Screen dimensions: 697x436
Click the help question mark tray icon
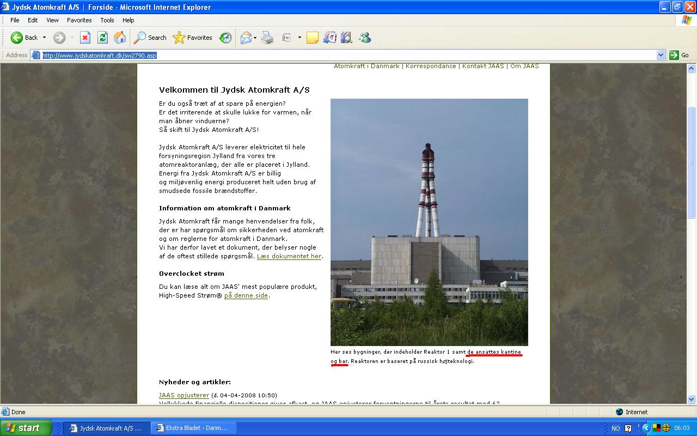[x=628, y=428]
